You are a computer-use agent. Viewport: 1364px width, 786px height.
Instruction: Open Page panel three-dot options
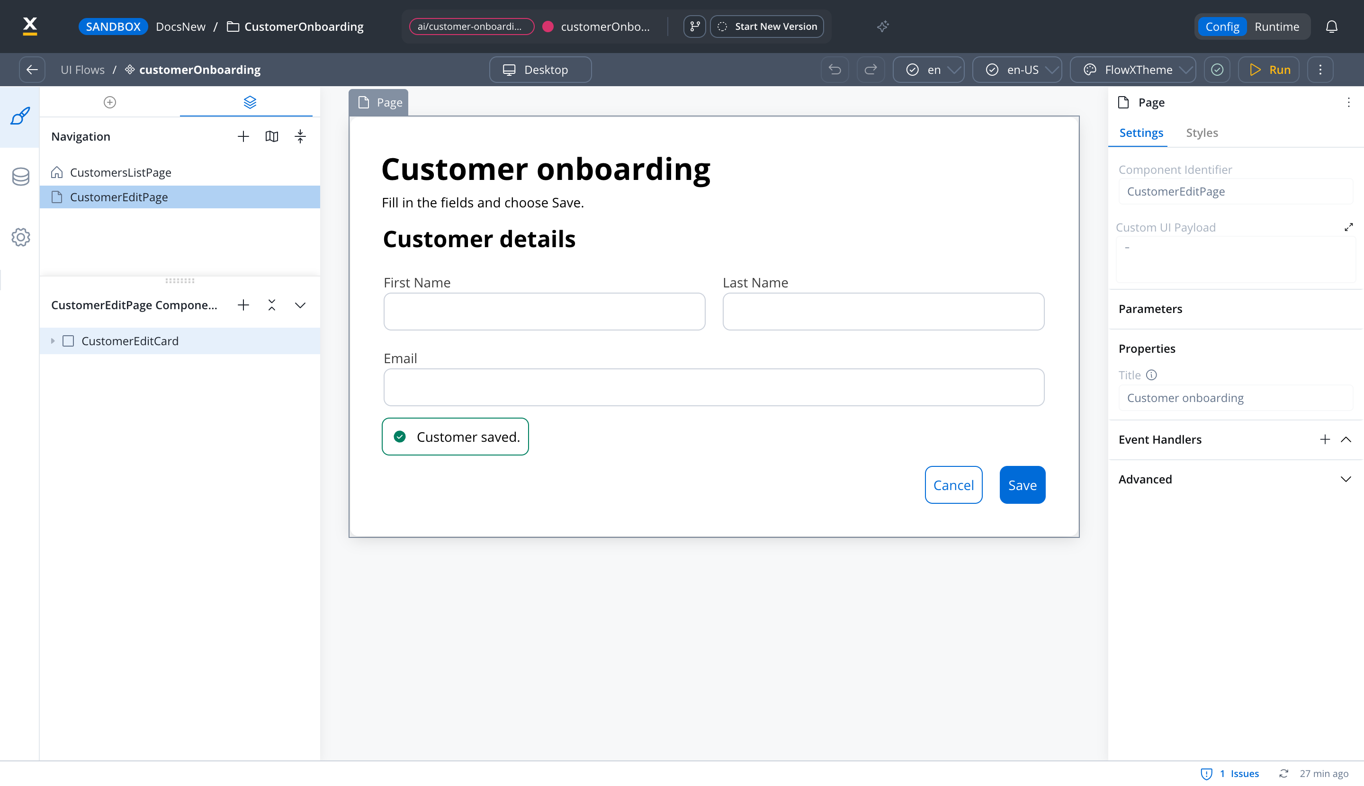coord(1348,102)
